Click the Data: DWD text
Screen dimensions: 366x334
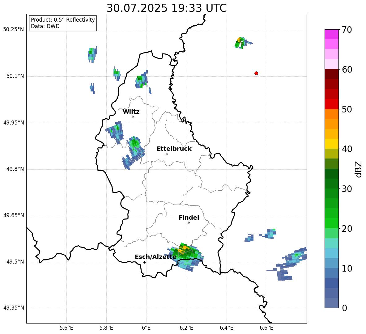coord(45,26)
